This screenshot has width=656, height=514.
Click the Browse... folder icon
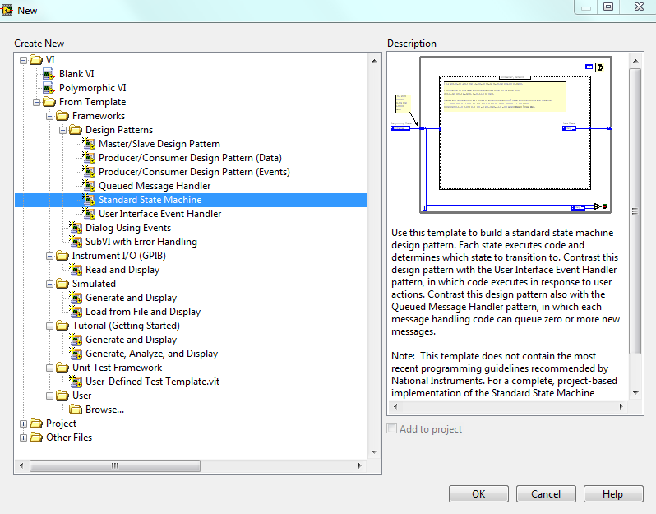(76, 410)
